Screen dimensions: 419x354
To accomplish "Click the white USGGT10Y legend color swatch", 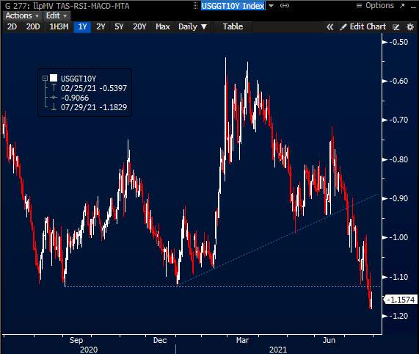I will 54,78.
